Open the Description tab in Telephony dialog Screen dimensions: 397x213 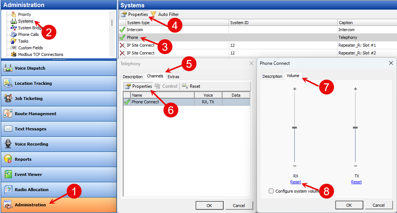pos(132,77)
